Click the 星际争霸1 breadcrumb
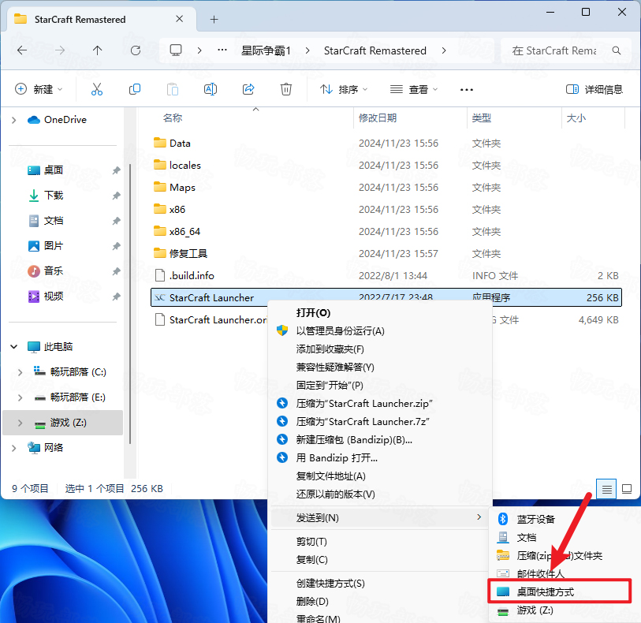641x623 pixels. click(x=266, y=50)
